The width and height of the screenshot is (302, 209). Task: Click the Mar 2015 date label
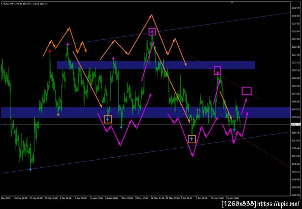5,198
